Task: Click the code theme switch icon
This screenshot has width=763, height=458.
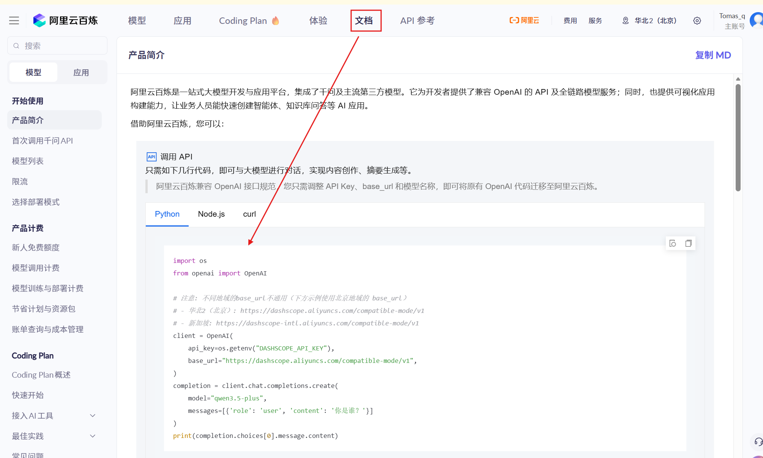Action: (673, 243)
